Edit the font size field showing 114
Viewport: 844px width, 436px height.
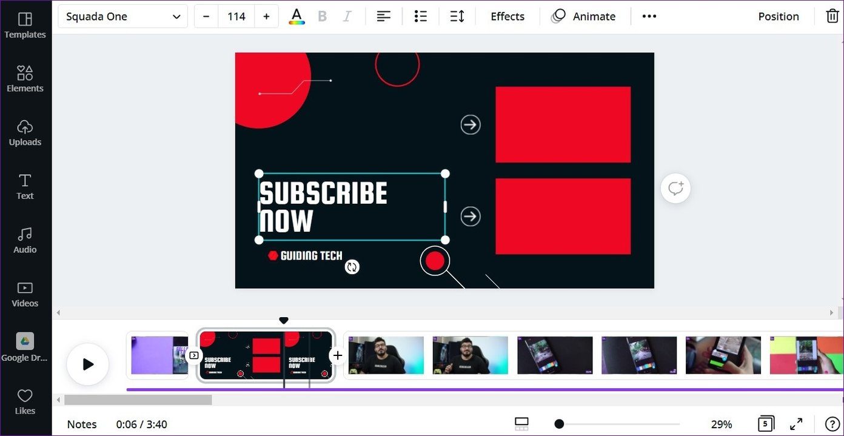point(236,16)
